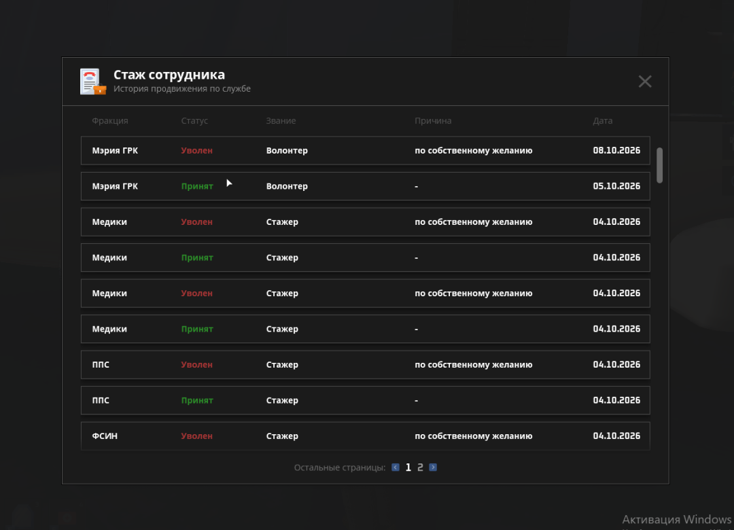Click the Статус column header
734x530 pixels.
pyautogui.click(x=194, y=121)
